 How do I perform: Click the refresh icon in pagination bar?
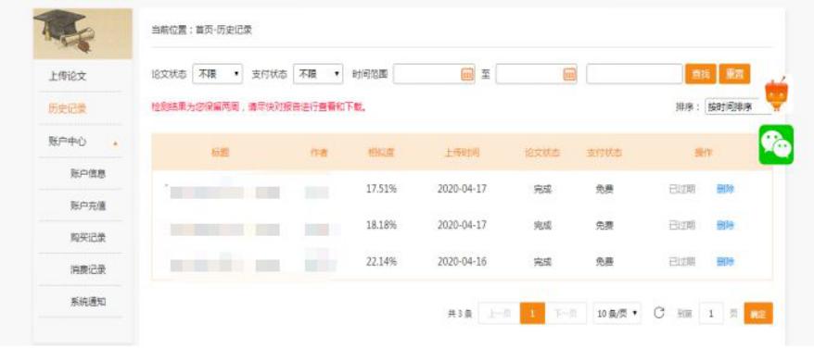click(659, 313)
